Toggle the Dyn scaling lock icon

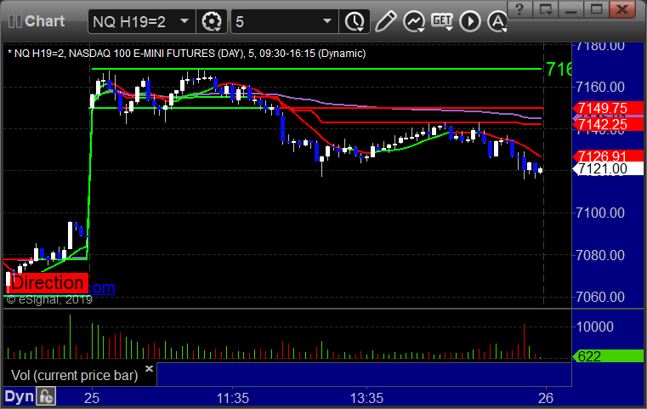click(x=45, y=396)
